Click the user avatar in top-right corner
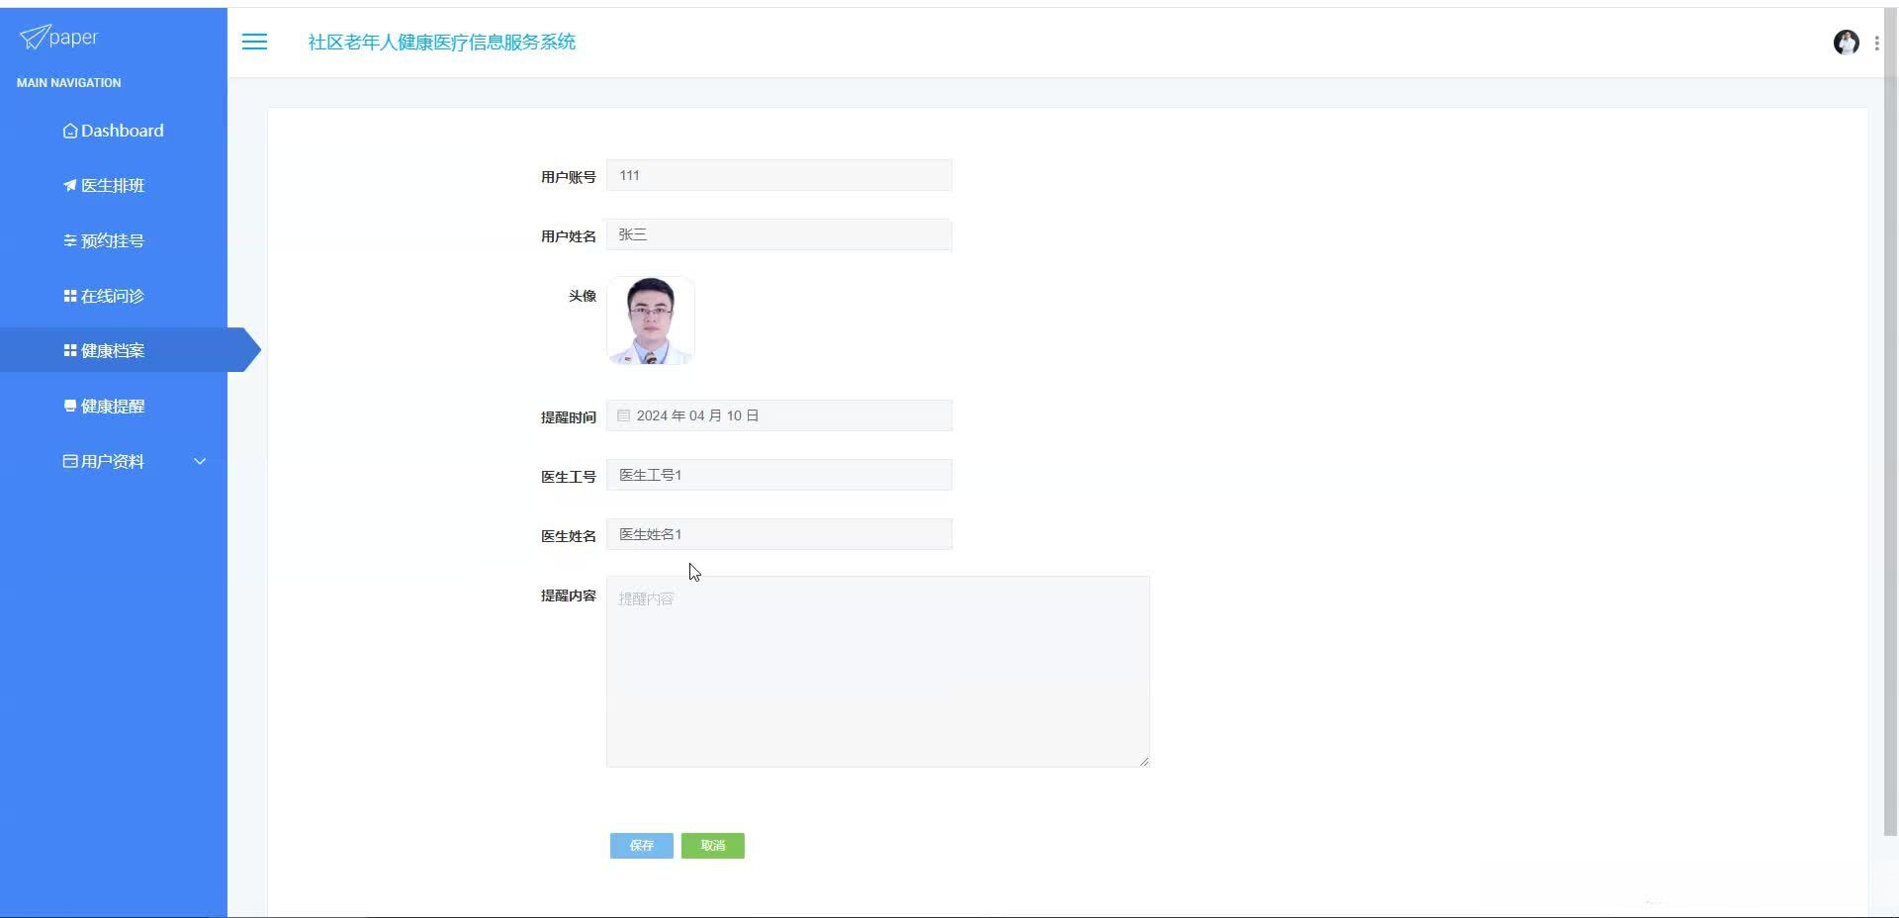The image size is (1899, 918). click(x=1847, y=43)
